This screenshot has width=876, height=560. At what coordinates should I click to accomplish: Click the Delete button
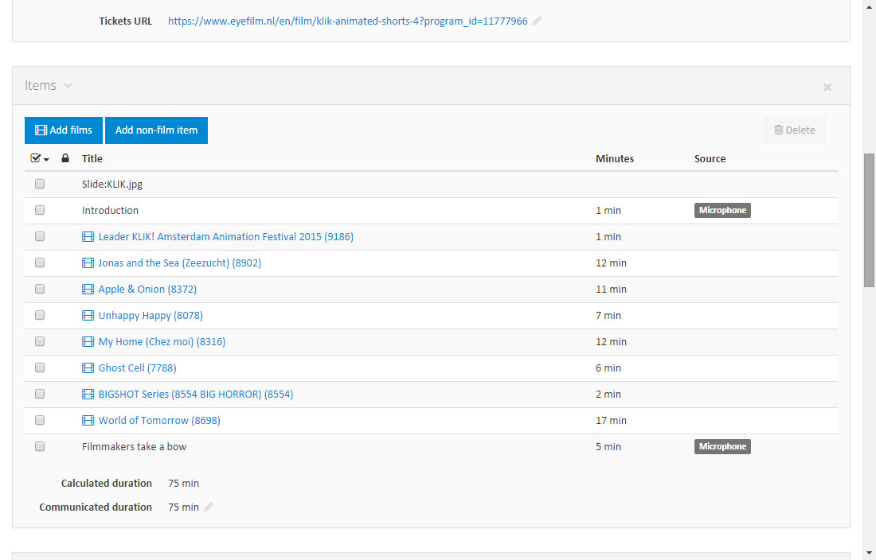[x=794, y=130]
